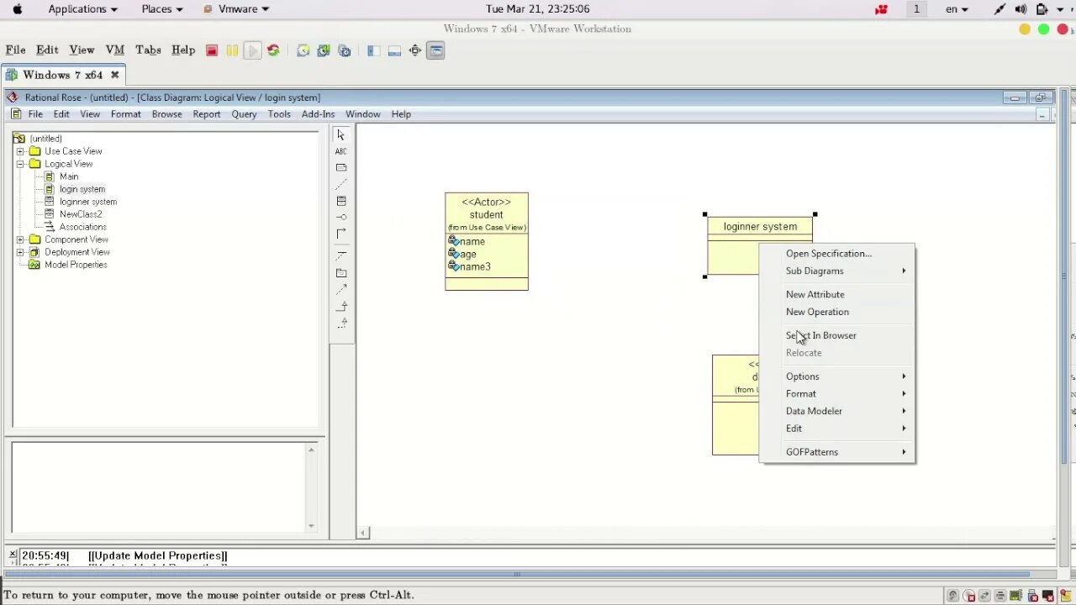Image resolution: width=1076 pixels, height=605 pixels.
Task: Collapse the Logical View node
Action: 20,164
